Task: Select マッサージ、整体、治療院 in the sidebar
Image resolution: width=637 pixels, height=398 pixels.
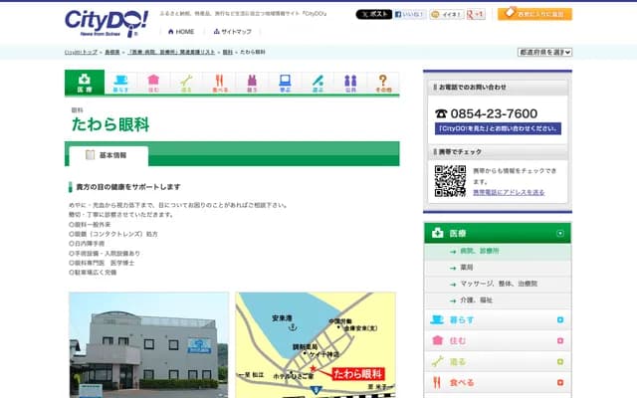Action: pyautogui.click(x=498, y=284)
